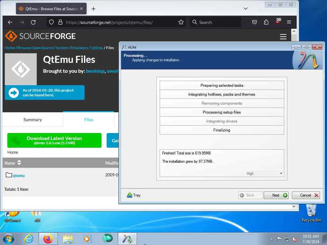Click the Preparing selected tasks step
The width and height of the screenshot is (327, 245).
pyautogui.click(x=222, y=85)
